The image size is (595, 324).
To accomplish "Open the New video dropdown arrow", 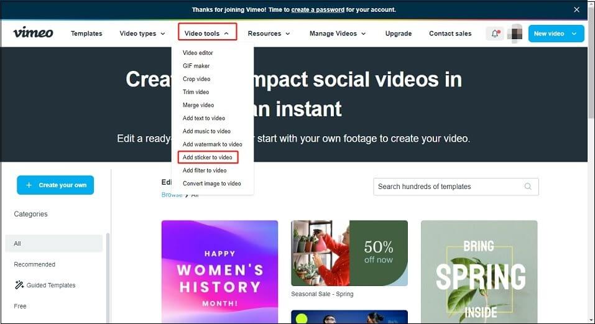I will click(574, 34).
